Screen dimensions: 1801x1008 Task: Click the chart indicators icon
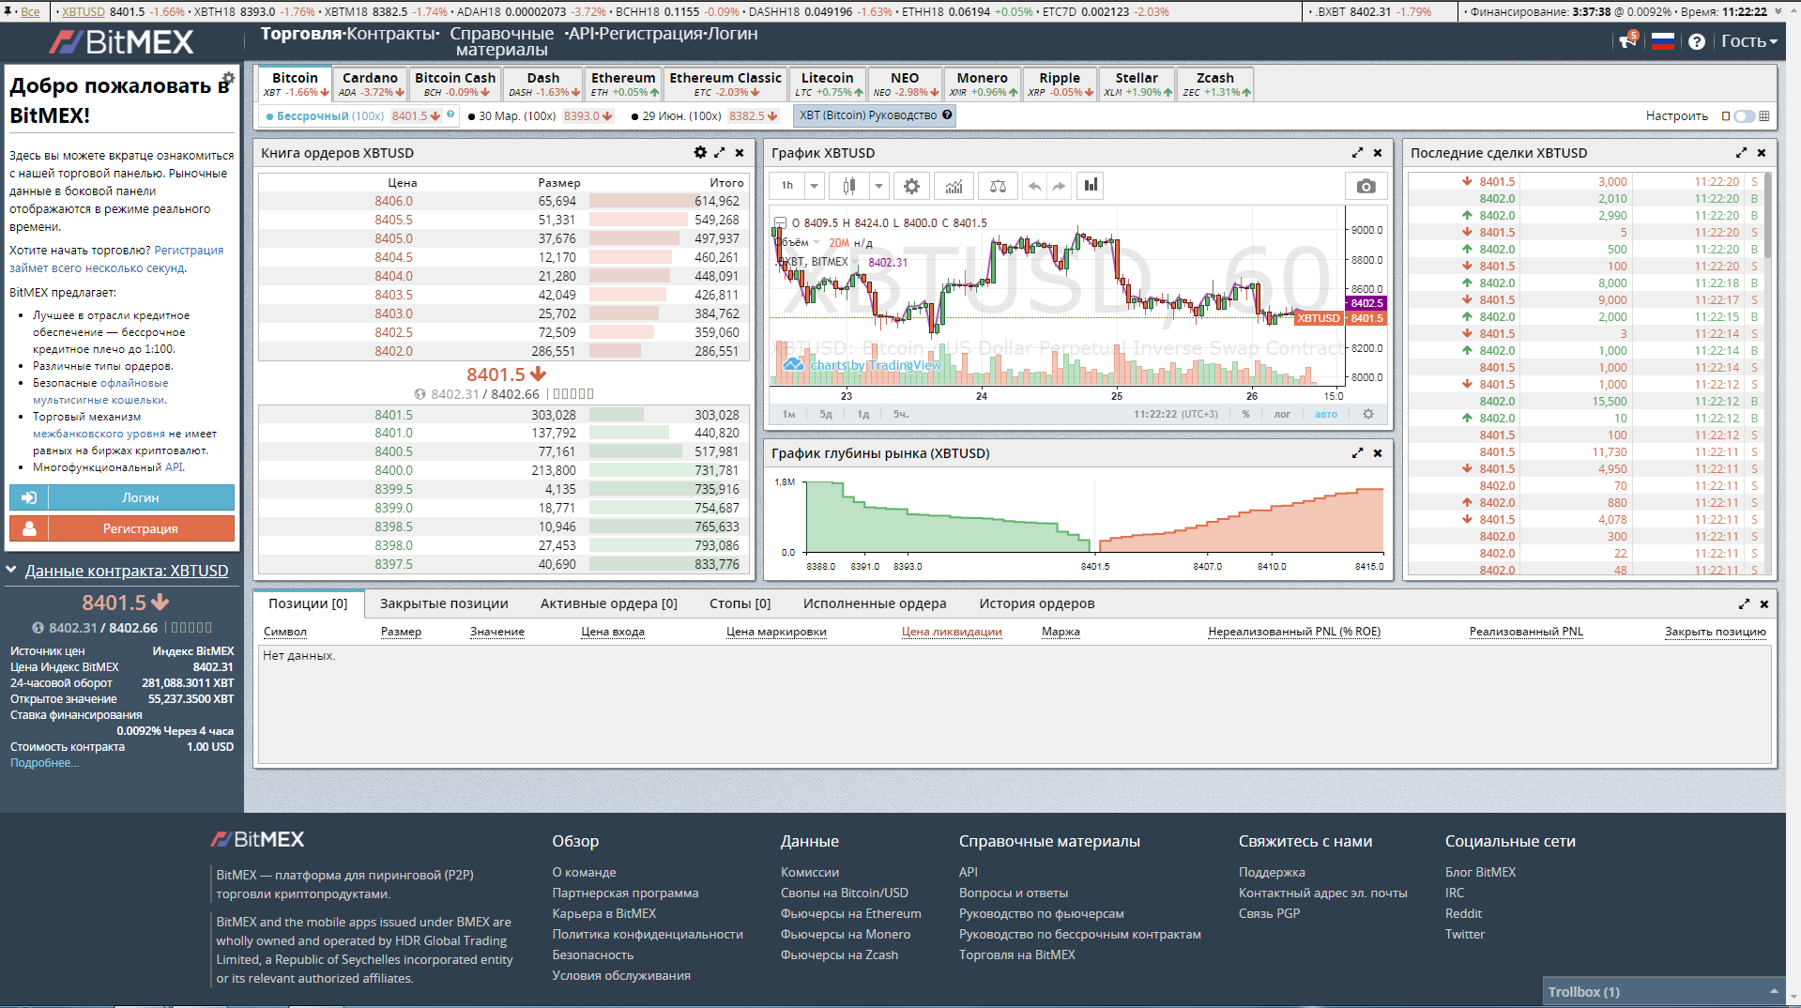[x=954, y=186]
